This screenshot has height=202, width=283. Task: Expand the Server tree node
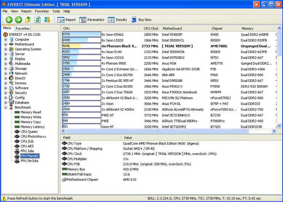(x=6, y=54)
